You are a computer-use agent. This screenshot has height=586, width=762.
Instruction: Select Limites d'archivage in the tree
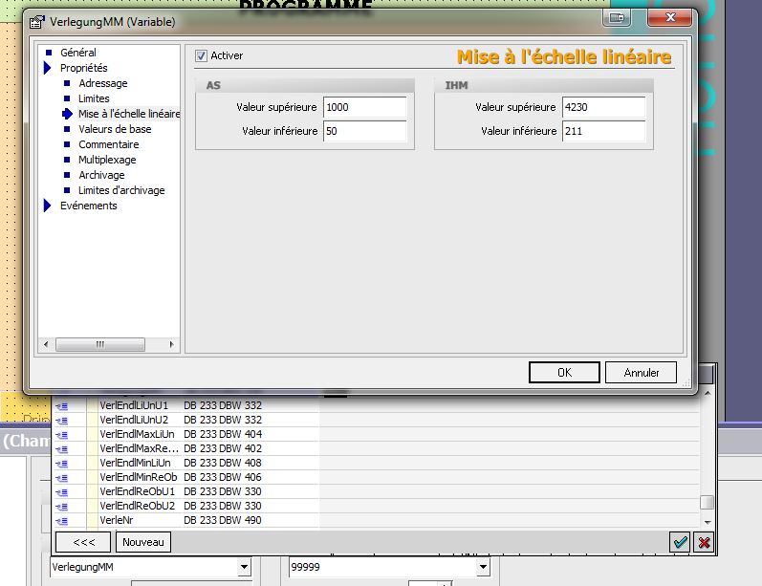click(120, 190)
